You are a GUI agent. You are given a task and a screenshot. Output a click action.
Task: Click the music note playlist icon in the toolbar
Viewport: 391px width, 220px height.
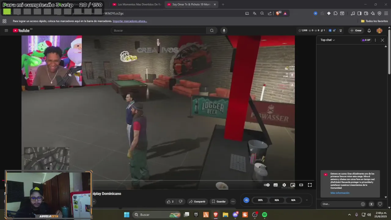tap(353, 13)
